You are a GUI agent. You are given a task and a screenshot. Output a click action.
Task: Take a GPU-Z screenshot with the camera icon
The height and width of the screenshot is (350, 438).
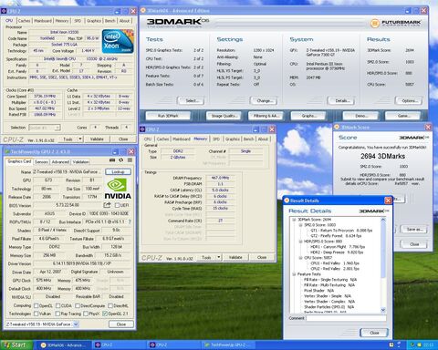point(112,160)
